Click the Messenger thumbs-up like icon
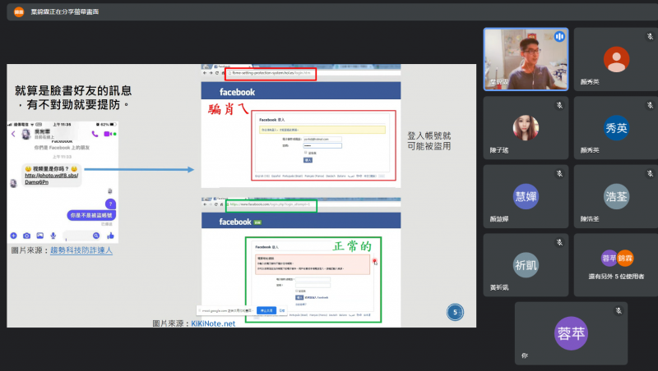 click(x=110, y=236)
